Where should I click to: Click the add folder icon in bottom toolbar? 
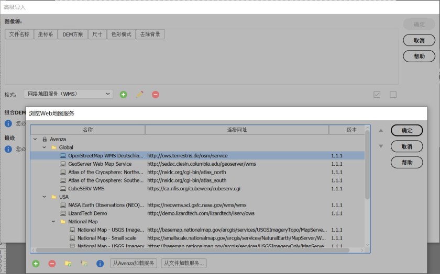[x=68, y=264]
